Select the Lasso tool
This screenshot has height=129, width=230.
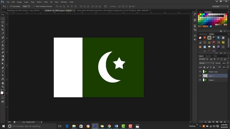click(x=3, y=22)
